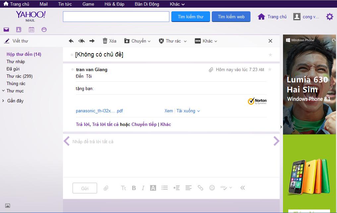
Task: Open the emoticon picker
Action: [x=212, y=188]
